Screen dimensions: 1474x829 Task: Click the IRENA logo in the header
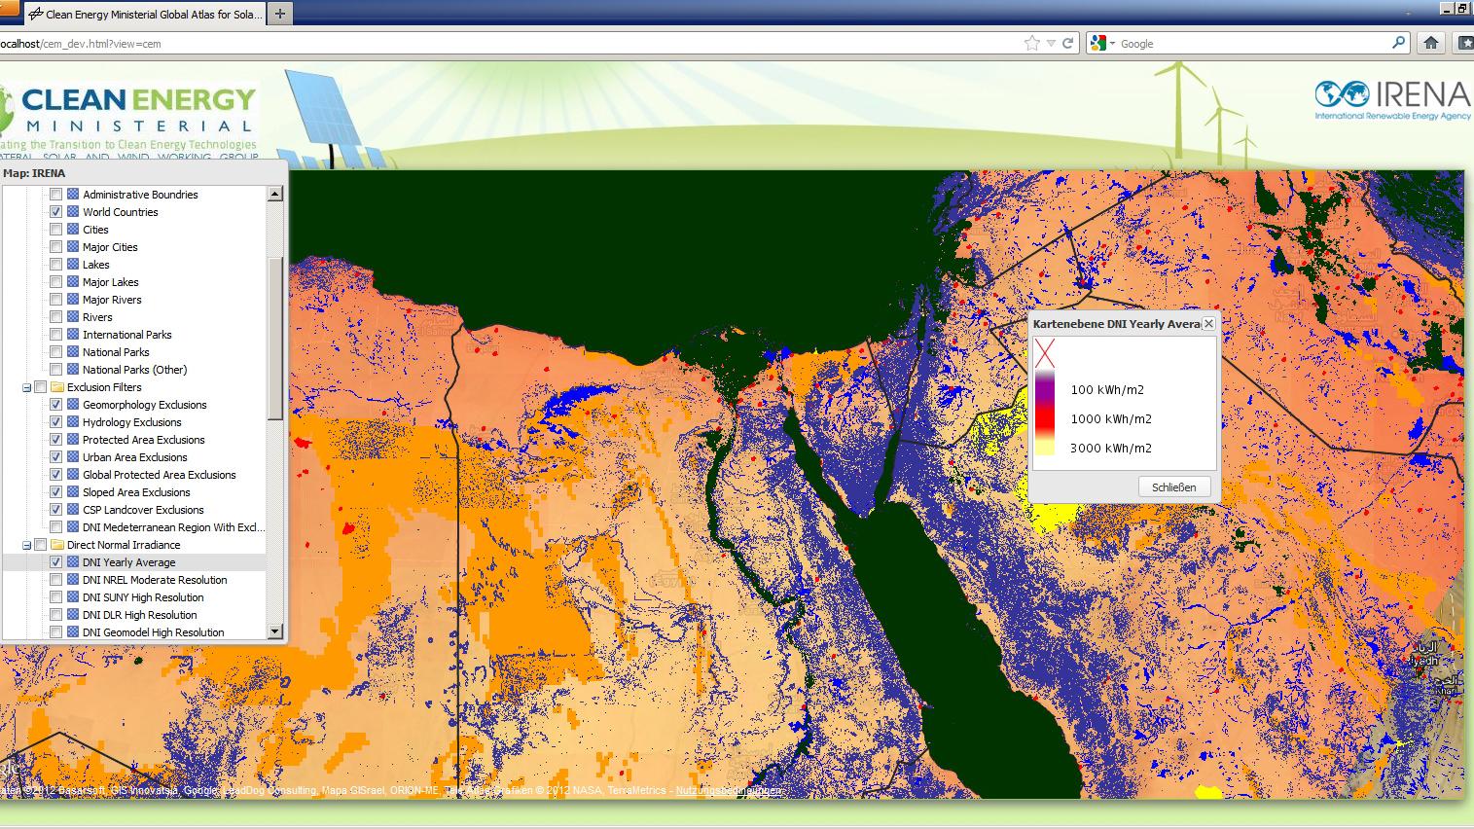1392,99
